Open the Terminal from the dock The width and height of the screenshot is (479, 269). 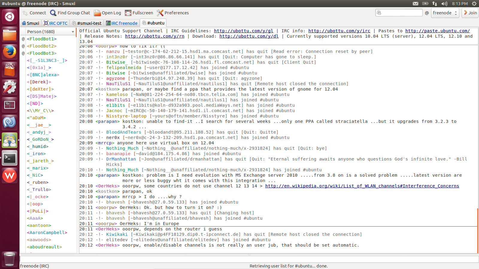(10, 158)
